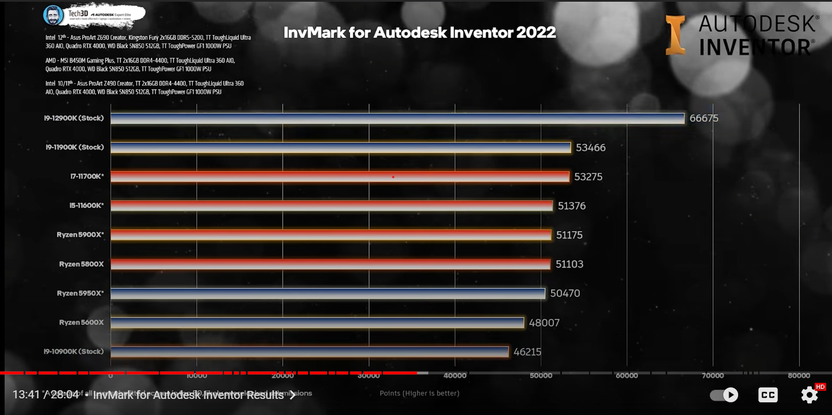Click the red I7-11700K chart bar
Screen dimensions: 832x415
pyautogui.click(x=340, y=176)
